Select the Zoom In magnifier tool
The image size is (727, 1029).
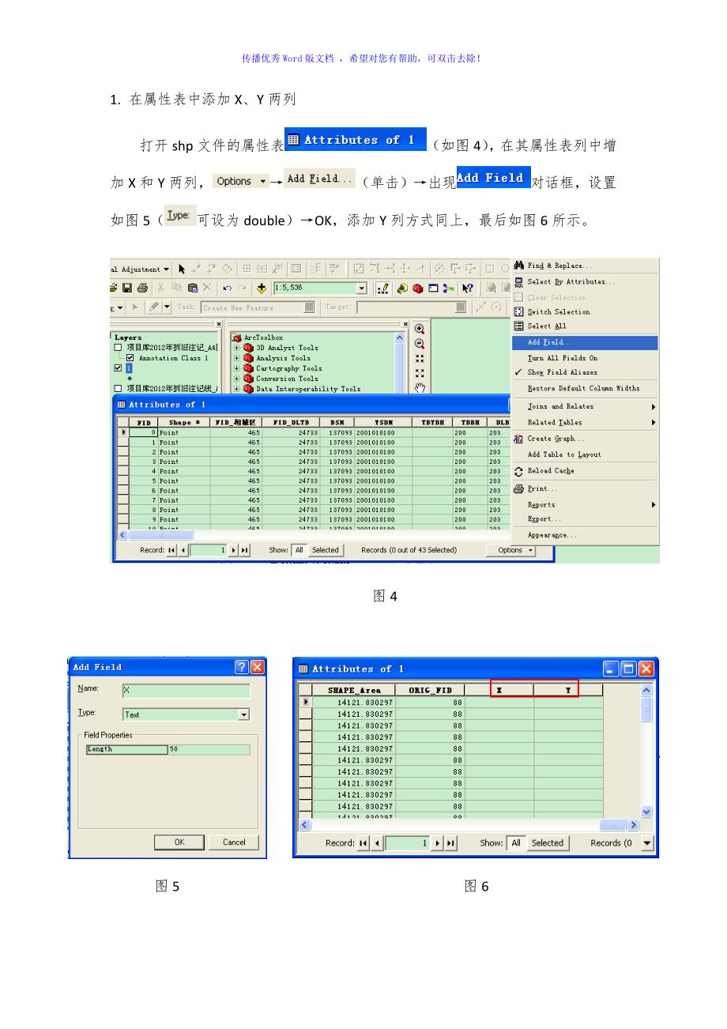point(420,329)
